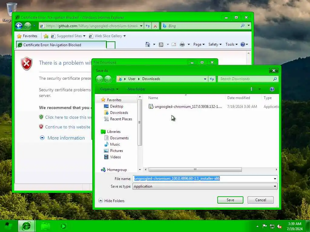Click the refresh icon next to Downloads path
Viewport: 310px width, 232px height.
212,79
